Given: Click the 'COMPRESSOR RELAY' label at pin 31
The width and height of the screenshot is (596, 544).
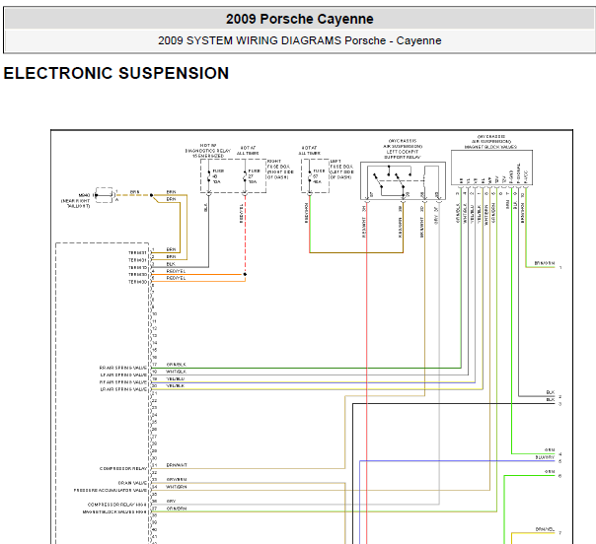Looking at the screenshot, I should (x=123, y=468).
